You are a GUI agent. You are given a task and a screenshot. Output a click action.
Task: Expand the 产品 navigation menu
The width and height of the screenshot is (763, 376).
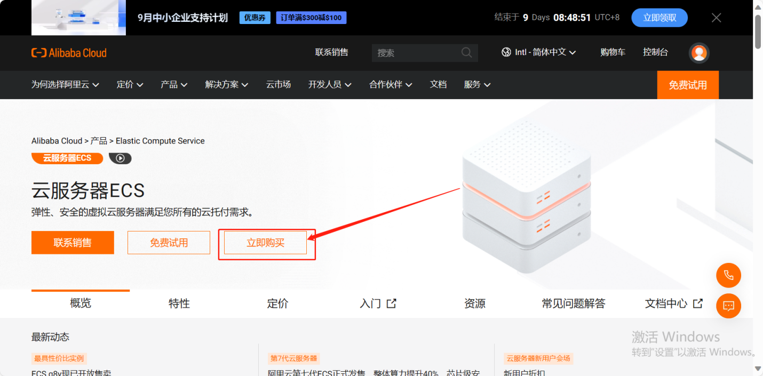(174, 84)
